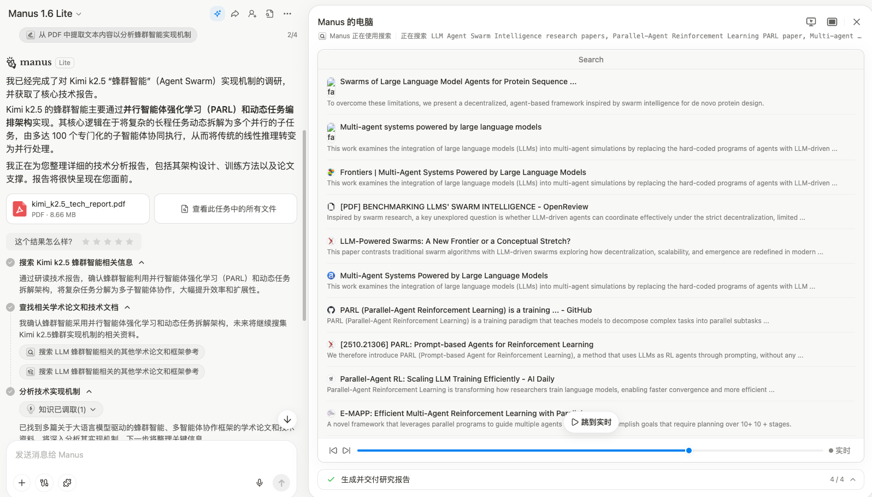Click the invite collaborator person-plus icon
This screenshot has height=497, width=872.
pos(252,14)
